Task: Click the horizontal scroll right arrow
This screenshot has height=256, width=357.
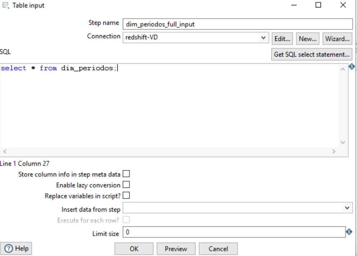Action: 334,151
